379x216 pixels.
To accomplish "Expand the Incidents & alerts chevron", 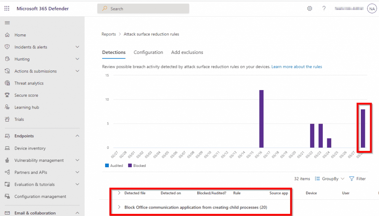I will (x=77, y=47).
